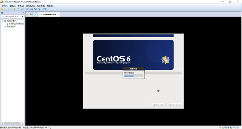Click the sound card status bar icon
This screenshot has height=129, width=242.
[231, 128]
